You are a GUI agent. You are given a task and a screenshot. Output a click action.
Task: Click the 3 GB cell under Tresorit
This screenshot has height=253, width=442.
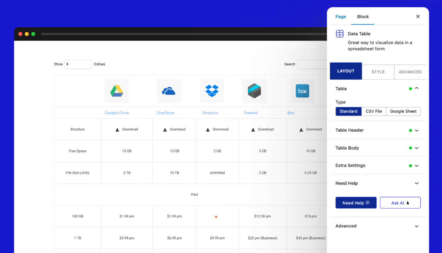pyautogui.click(x=262, y=151)
